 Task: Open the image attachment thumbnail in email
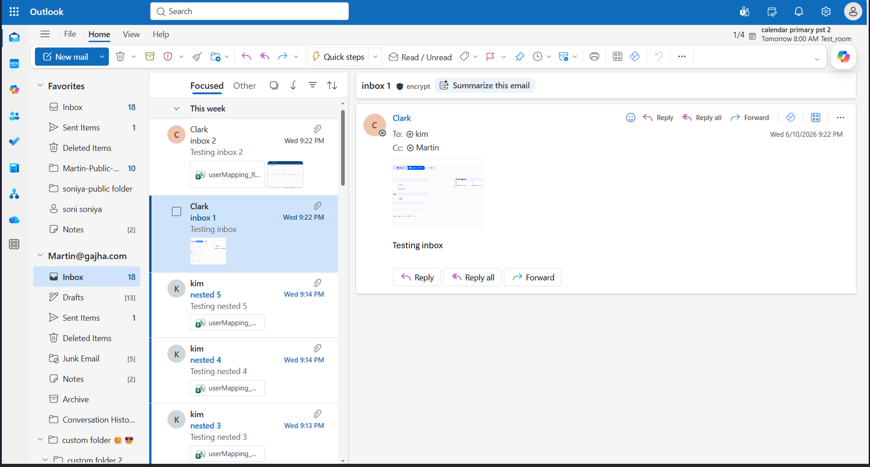tap(438, 192)
